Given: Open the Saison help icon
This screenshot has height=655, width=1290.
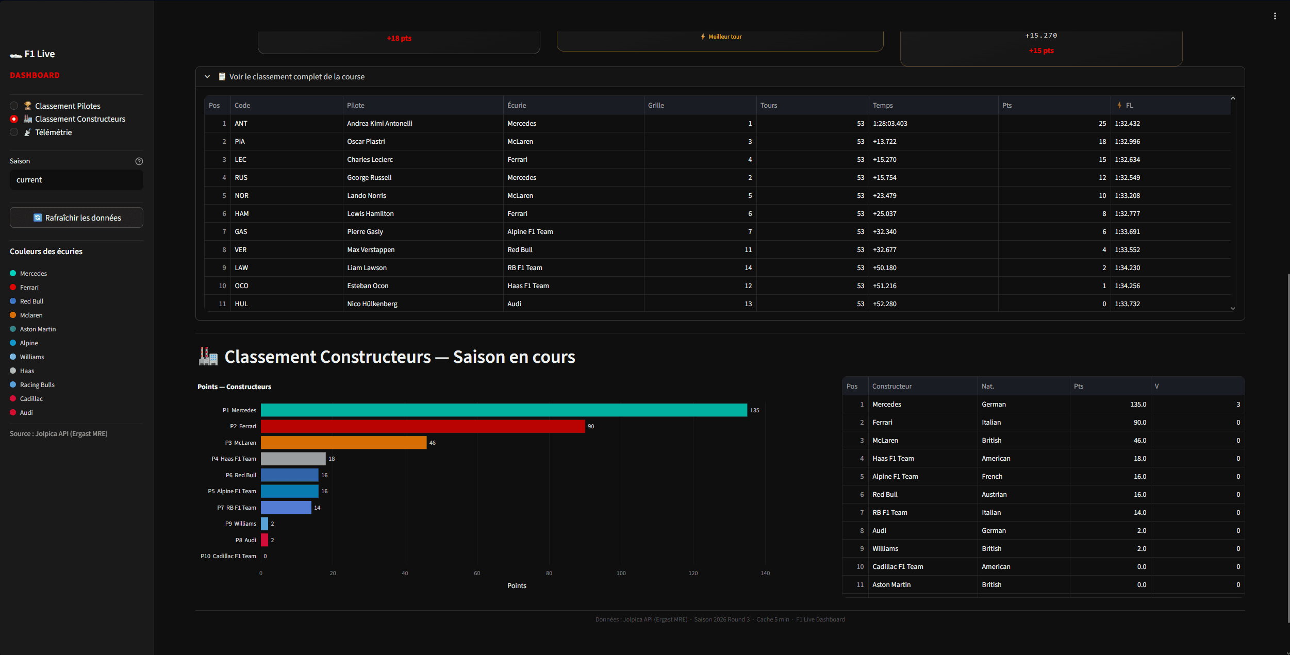Looking at the screenshot, I should click(139, 161).
